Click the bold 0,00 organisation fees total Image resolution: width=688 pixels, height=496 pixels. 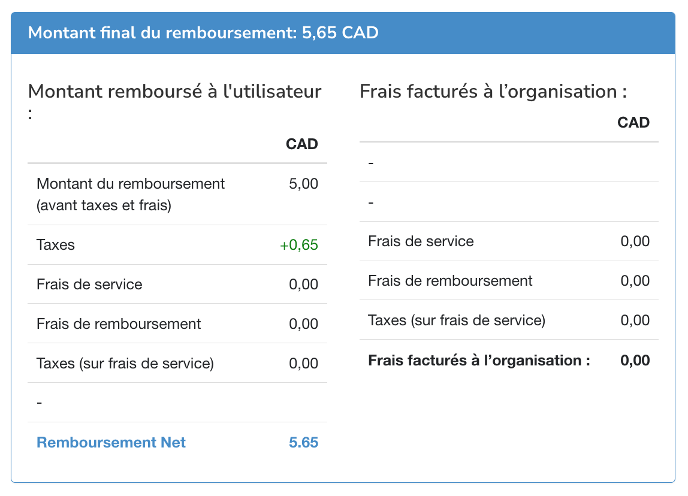pos(635,361)
